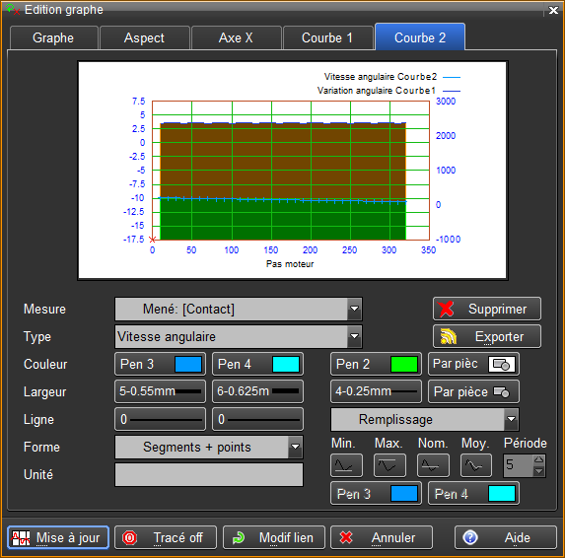Increase the Période value with up arrow
This screenshot has height=558, width=565.
coord(538,459)
